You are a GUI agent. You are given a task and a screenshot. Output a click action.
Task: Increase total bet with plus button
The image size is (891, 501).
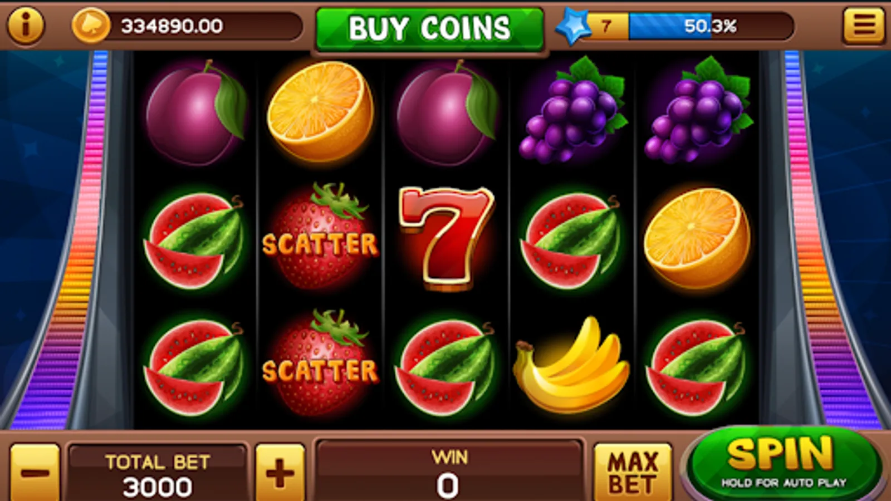coord(280,472)
